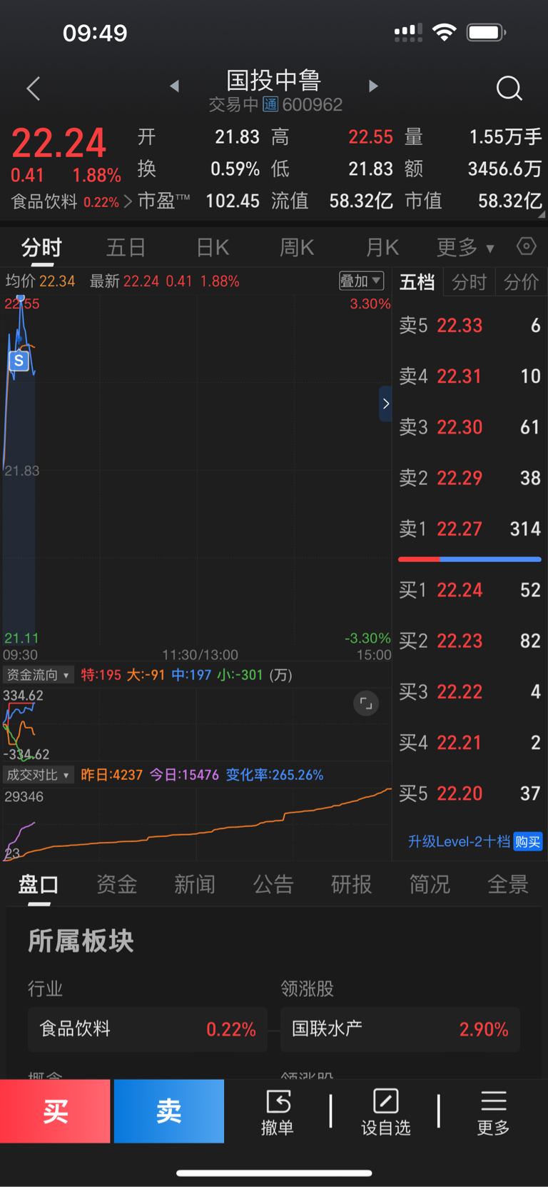The image size is (548, 1187).
Task: Tap the 市盈 102.45 value
Action: coord(233,201)
